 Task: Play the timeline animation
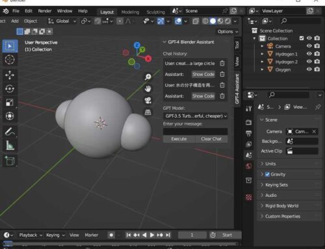[152, 235]
